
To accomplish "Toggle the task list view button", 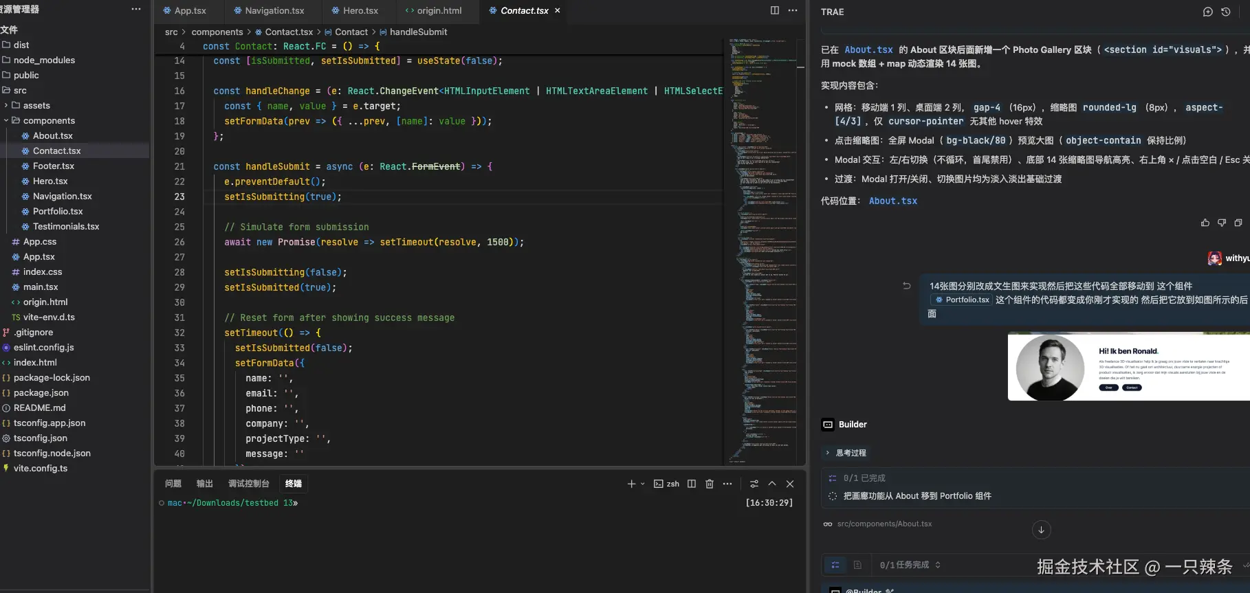I will click(x=835, y=565).
